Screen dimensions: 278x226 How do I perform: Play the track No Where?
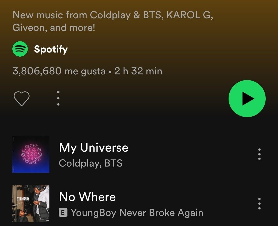point(88,197)
